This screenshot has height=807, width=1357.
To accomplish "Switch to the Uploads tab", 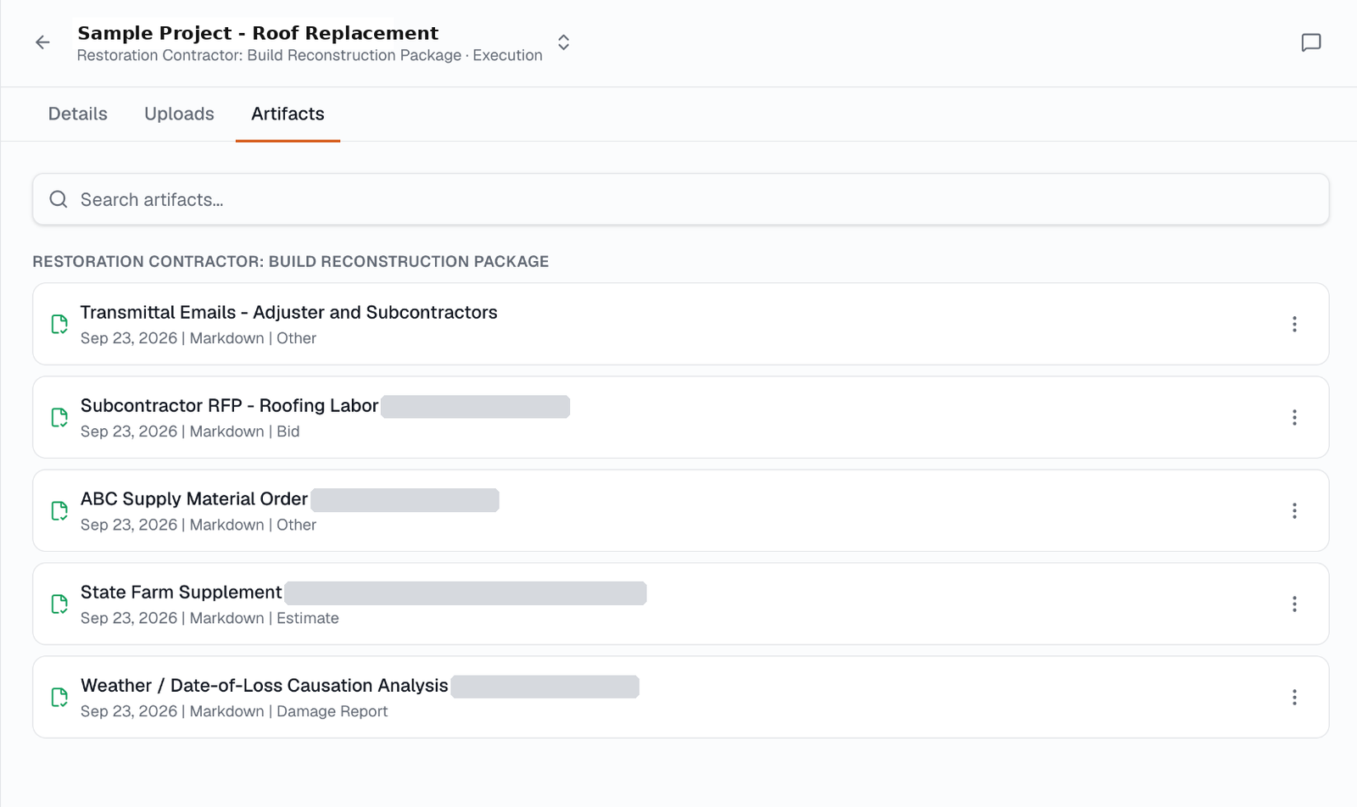I will point(179,114).
